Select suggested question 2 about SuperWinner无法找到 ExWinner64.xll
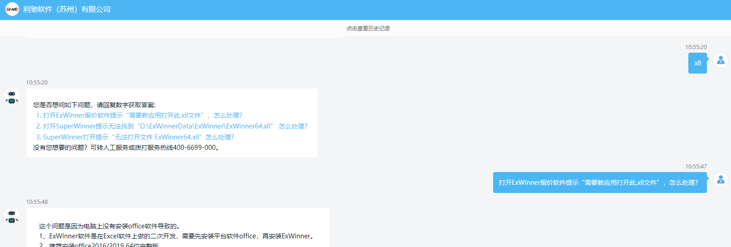731x247 pixels. 172,126
